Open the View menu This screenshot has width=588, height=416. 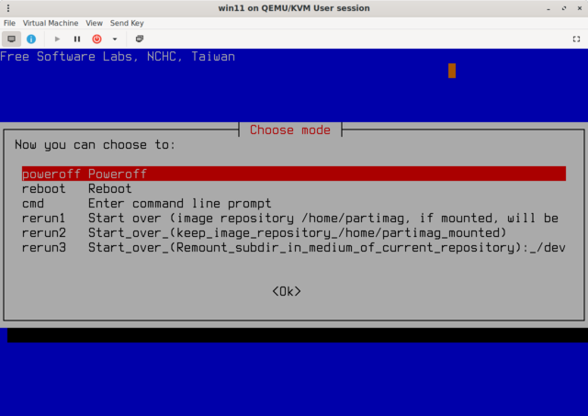tap(94, 22)
